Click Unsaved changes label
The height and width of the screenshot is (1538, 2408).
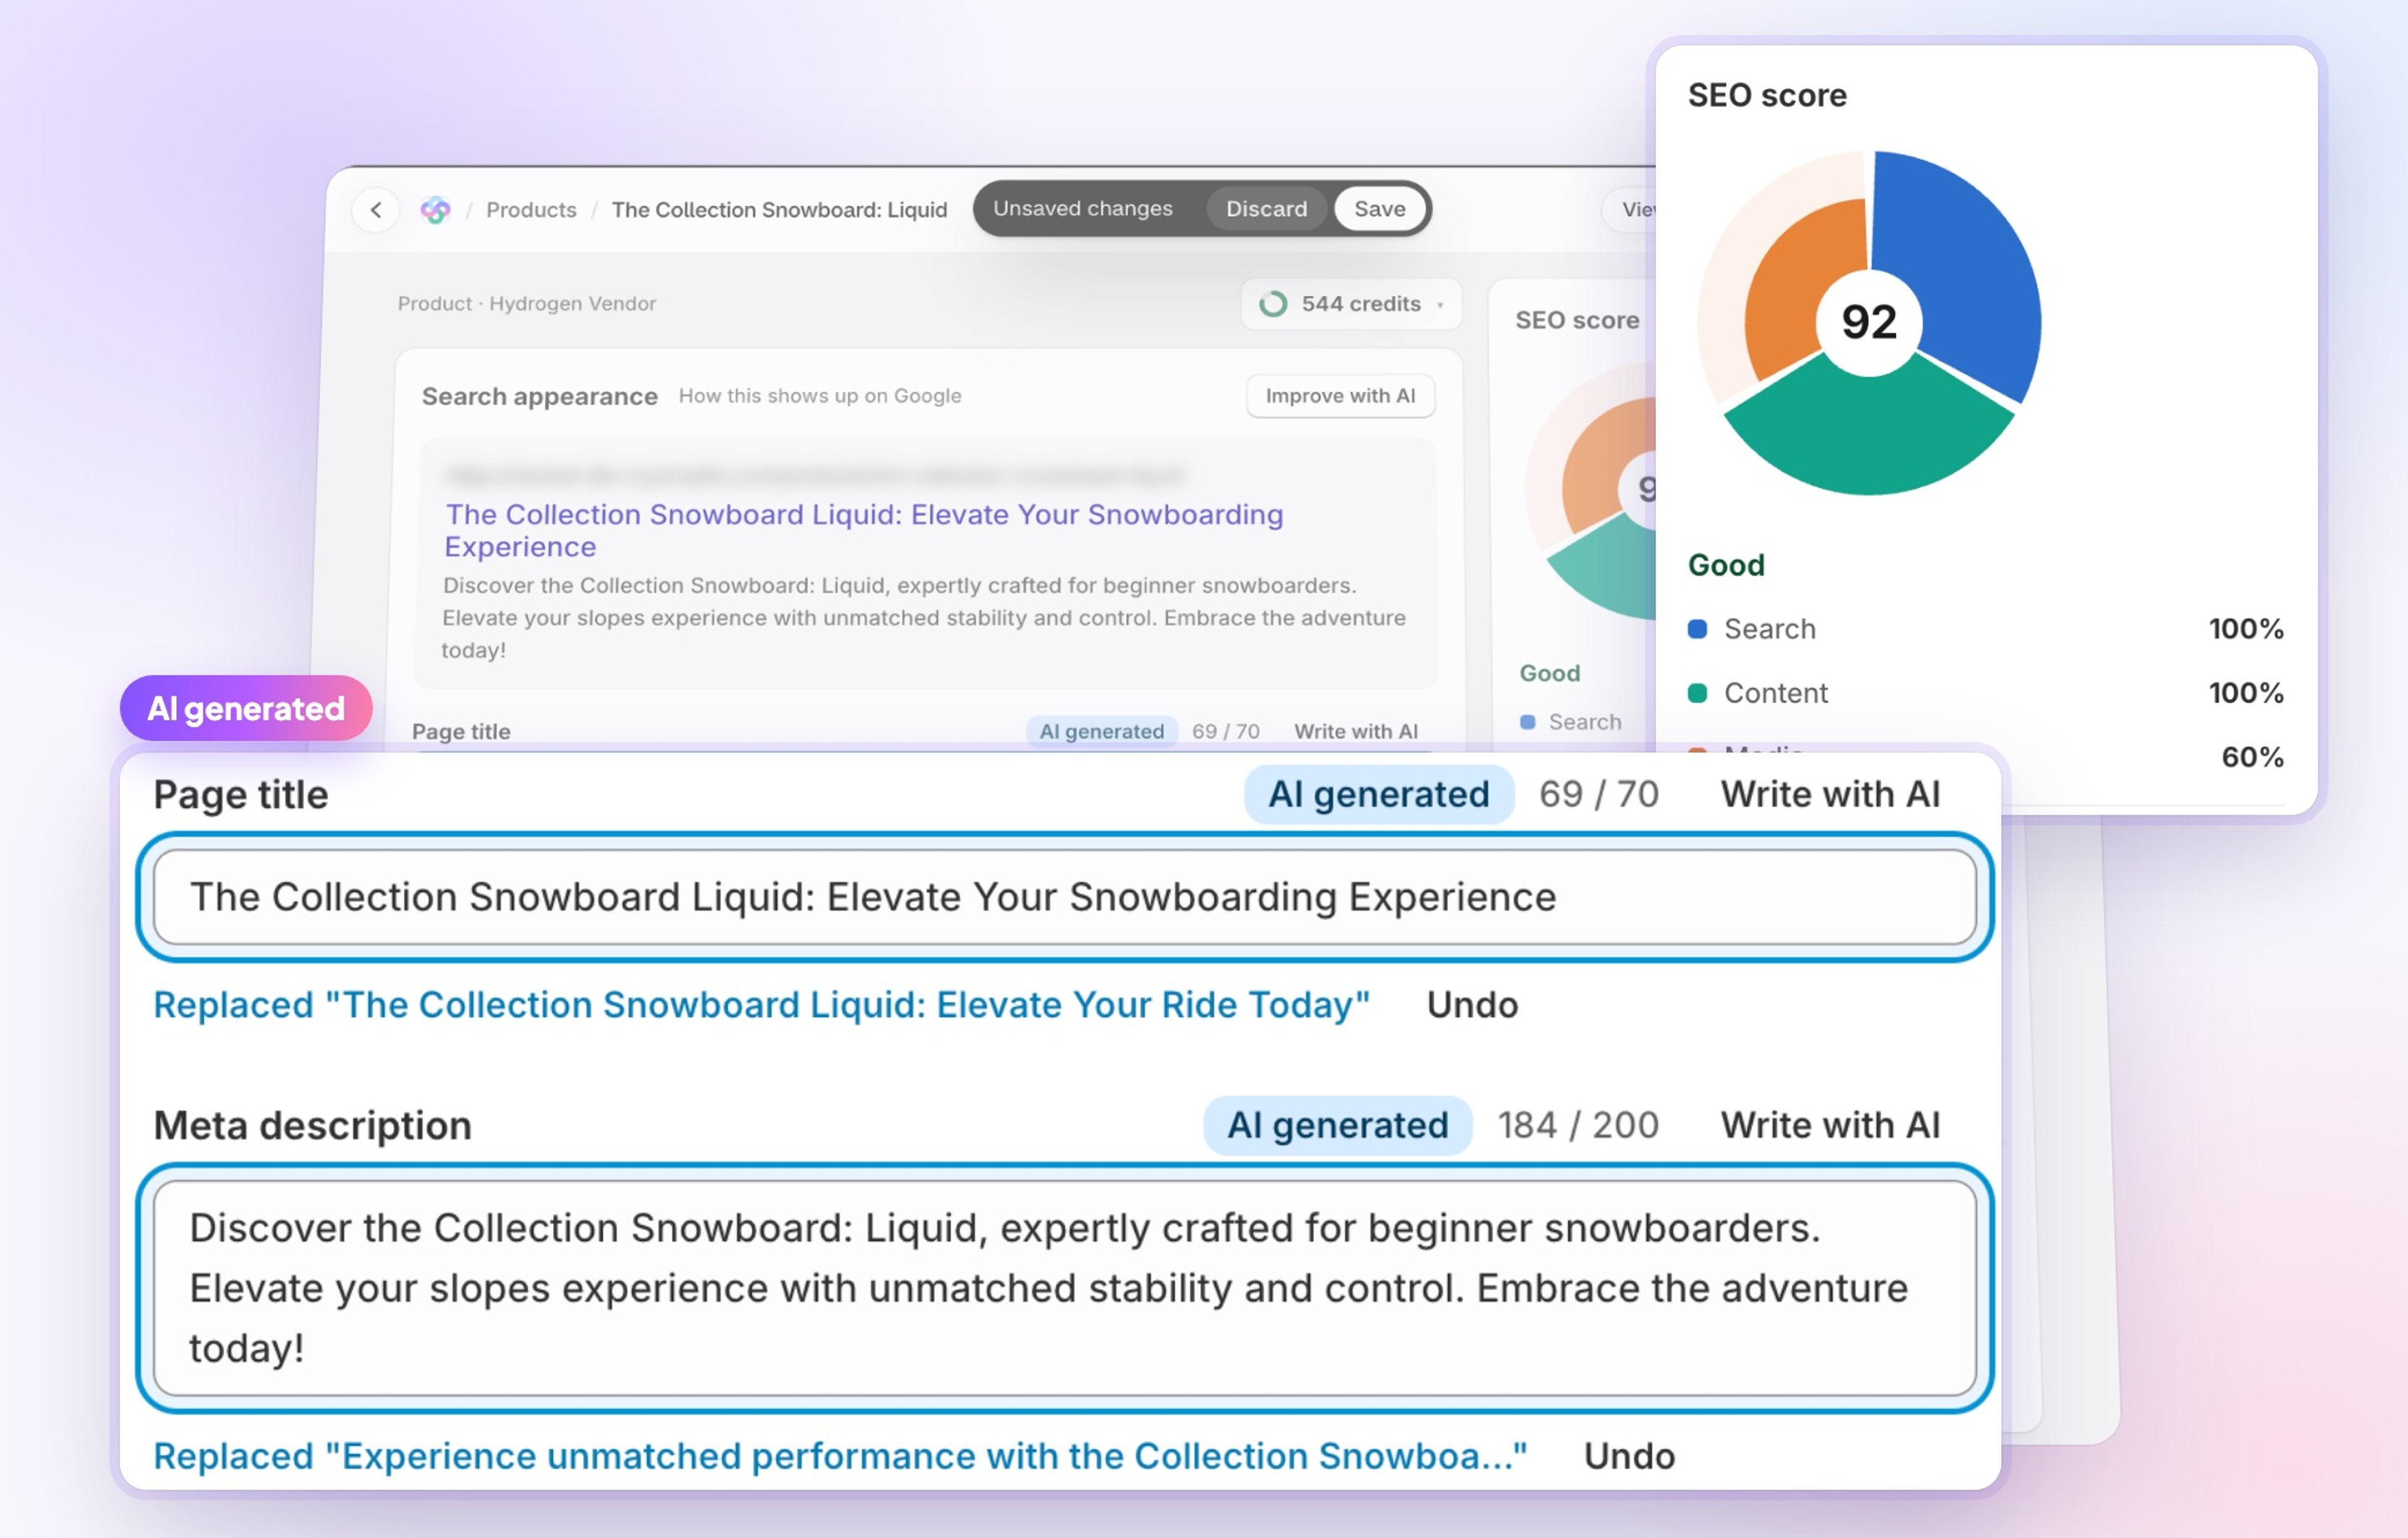coord(1082,209)
